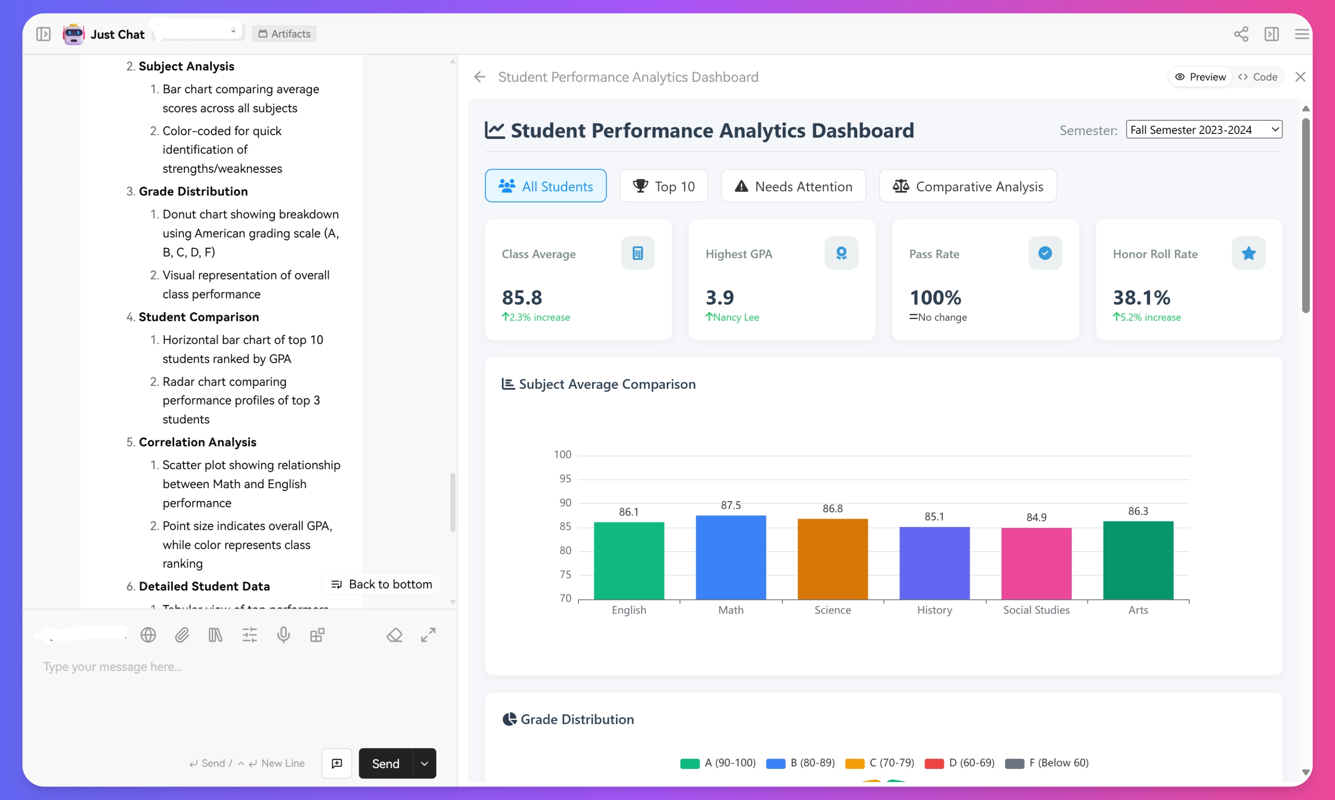Open the Artifacts button
Viewport: 1335px width, 800px height.
tap(284, 33)
